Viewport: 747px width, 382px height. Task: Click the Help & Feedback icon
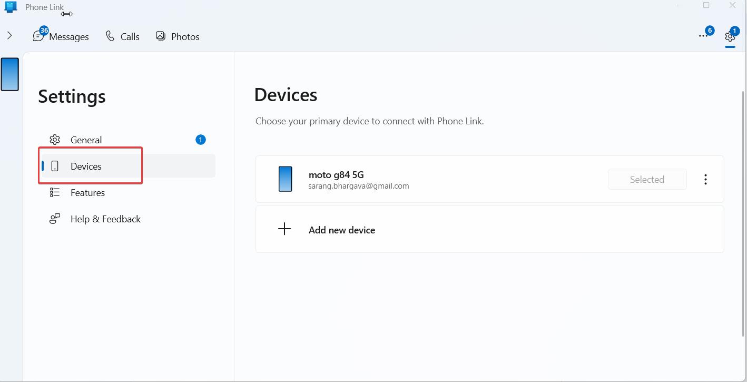54,219
